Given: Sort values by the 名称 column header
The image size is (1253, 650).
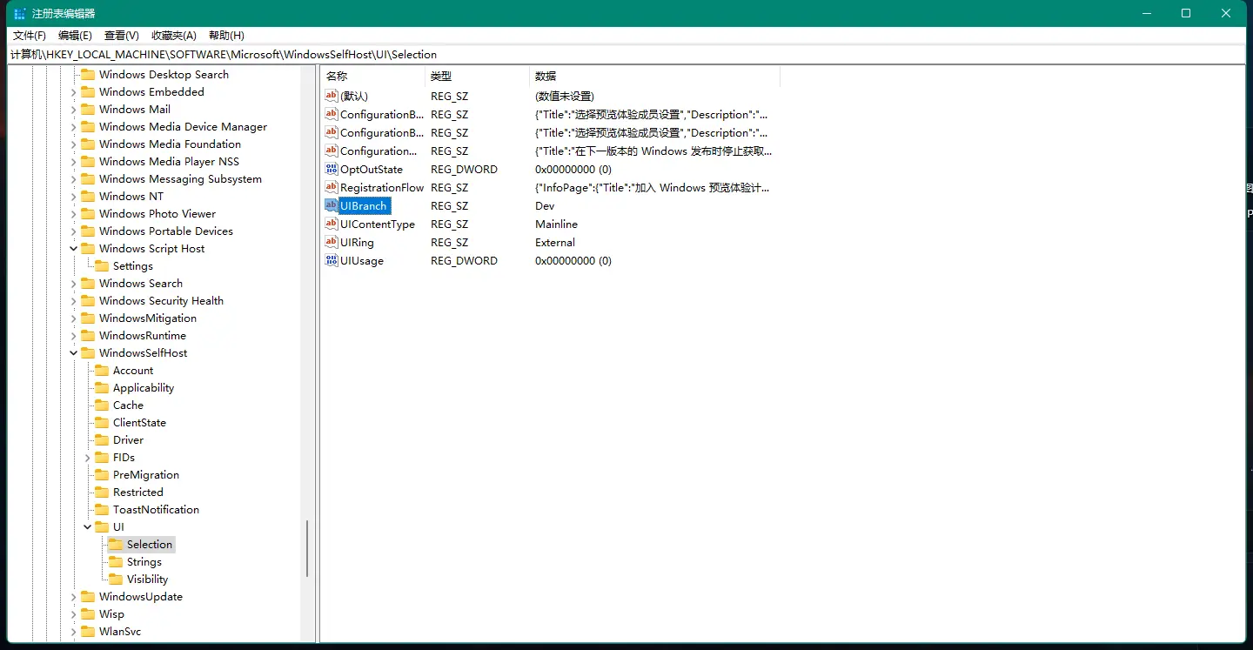Looking at the screenshot, I should (x=372, y=77).
